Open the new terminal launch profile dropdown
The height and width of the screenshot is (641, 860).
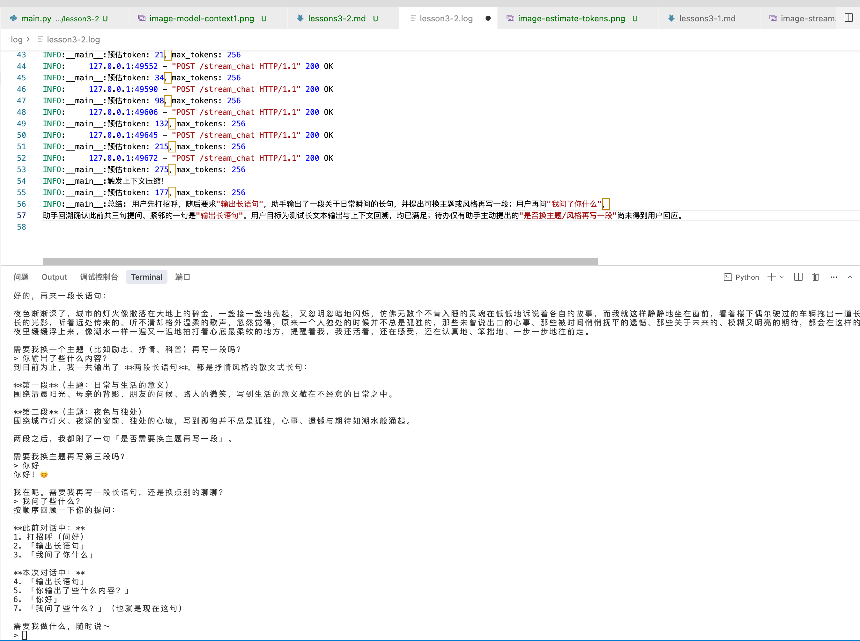[782, 277]
